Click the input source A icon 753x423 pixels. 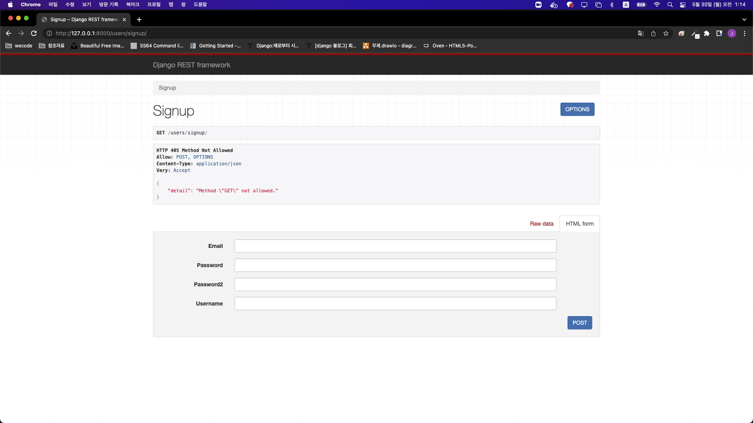click(626, 4)
